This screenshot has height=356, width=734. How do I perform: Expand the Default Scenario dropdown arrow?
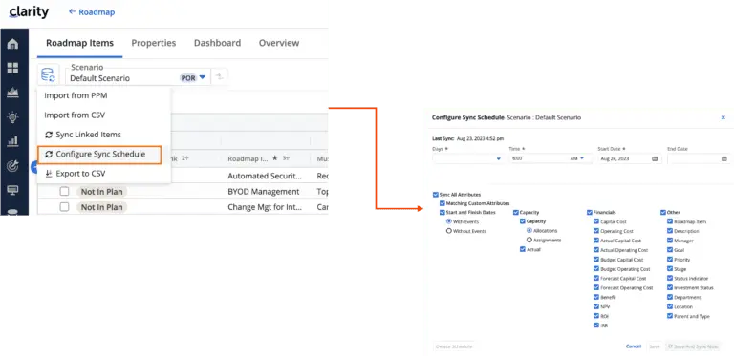click(203, 77)
